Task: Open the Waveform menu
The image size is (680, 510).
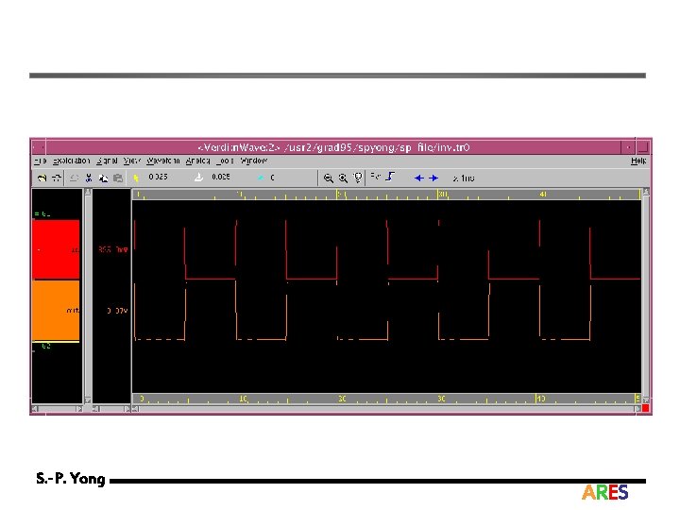Action: [163, 161]
